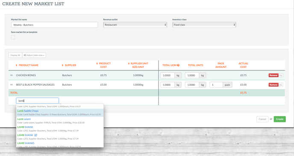
Task: Click the Cancel button
Action: point(262,119)
